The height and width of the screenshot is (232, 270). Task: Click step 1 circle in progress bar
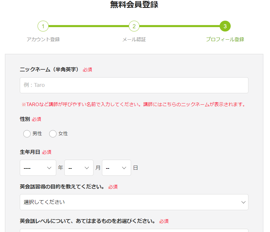coord(43,26)
